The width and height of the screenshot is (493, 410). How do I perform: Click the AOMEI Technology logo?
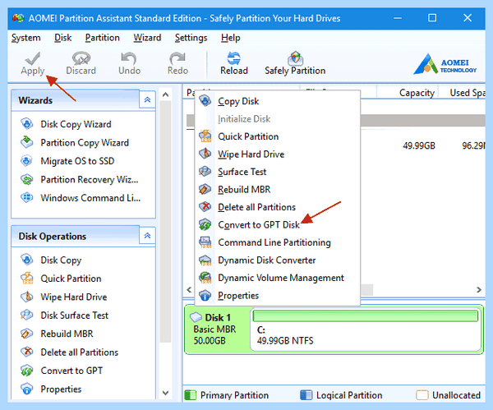click(445, 64)
